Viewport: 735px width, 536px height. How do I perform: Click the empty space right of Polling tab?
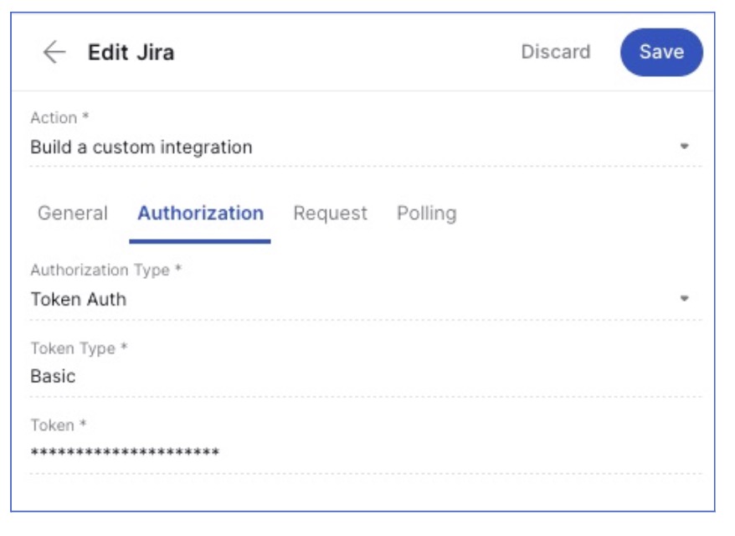578,214
